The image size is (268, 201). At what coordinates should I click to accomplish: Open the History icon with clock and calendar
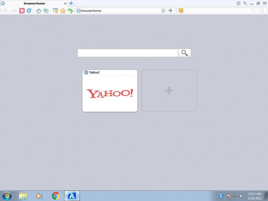point(46,10)
